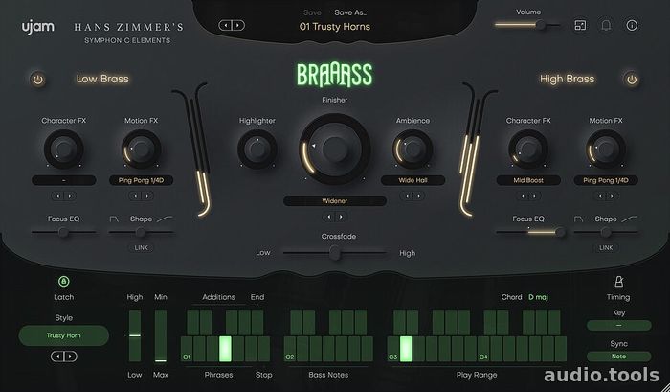Toggle the Low Brass power button
The image size is (670, 392).
coord(38,80)
